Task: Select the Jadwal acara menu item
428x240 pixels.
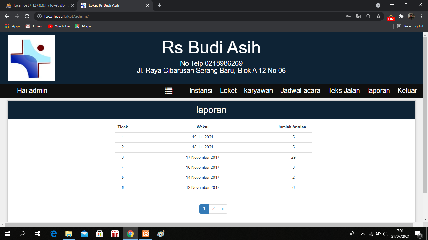Action: pos(300,91)
